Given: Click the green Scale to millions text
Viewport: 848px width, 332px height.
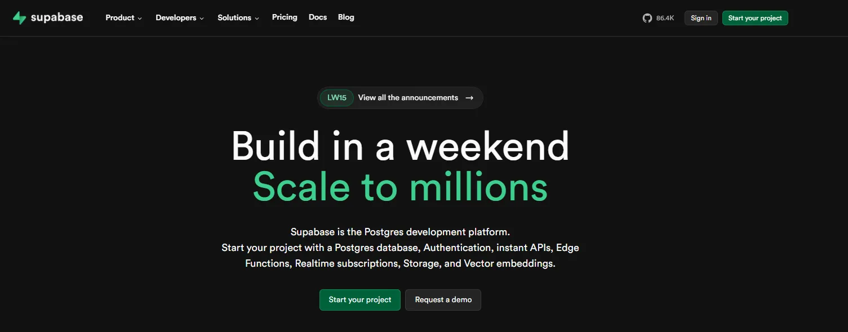Looking at the screenshot, I should coord(400,187).
